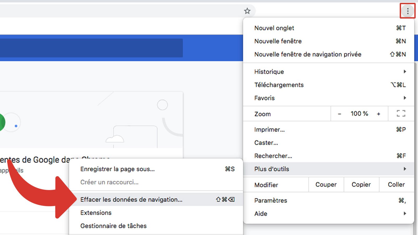The image size is (418, 235).
Task: Expand the Historique submenu
Action: (269, 72)
